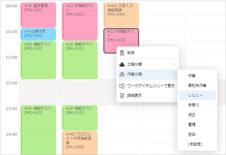This screenshot has height=155, width=226.
Task: Choose ワークアイテムツリーで表示 from context menu
Action: coord(151,86)
